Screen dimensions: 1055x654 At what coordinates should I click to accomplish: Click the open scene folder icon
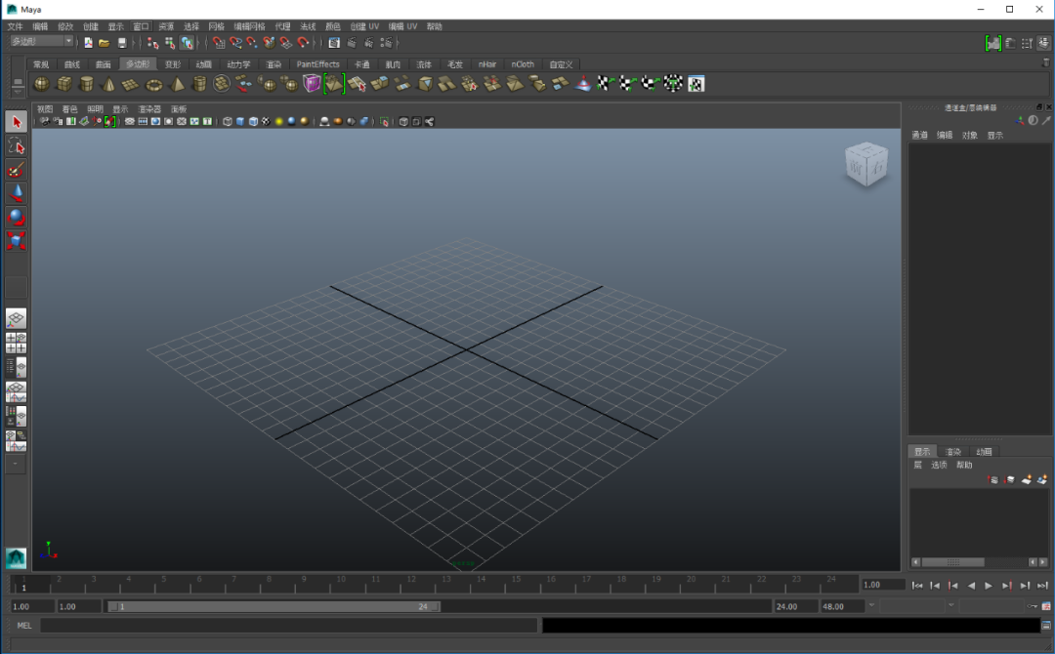point(105,42)
